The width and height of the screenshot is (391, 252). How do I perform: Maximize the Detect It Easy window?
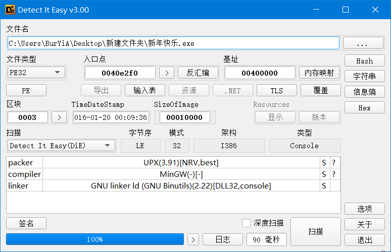click(346, 10)
